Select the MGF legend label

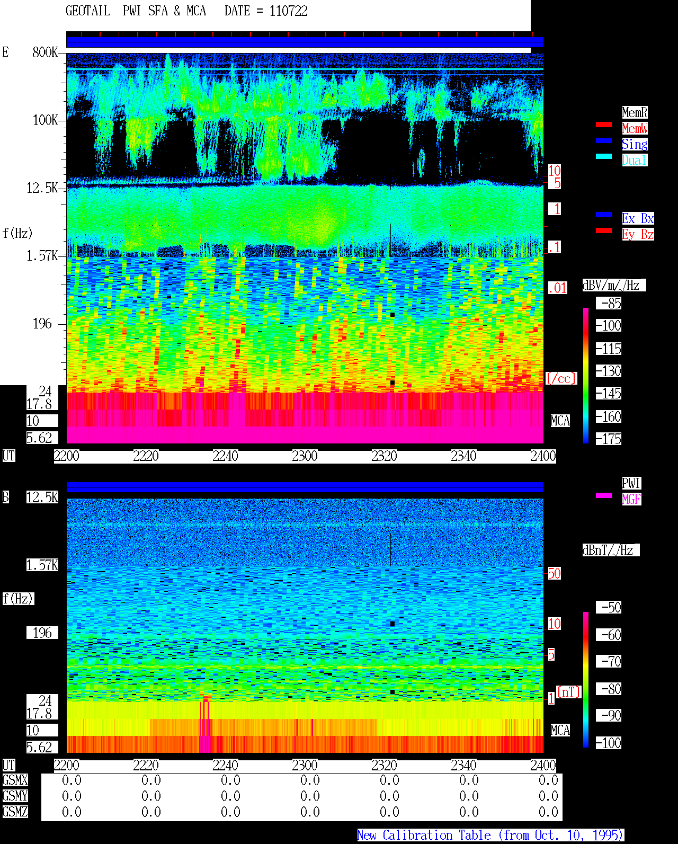631,499
